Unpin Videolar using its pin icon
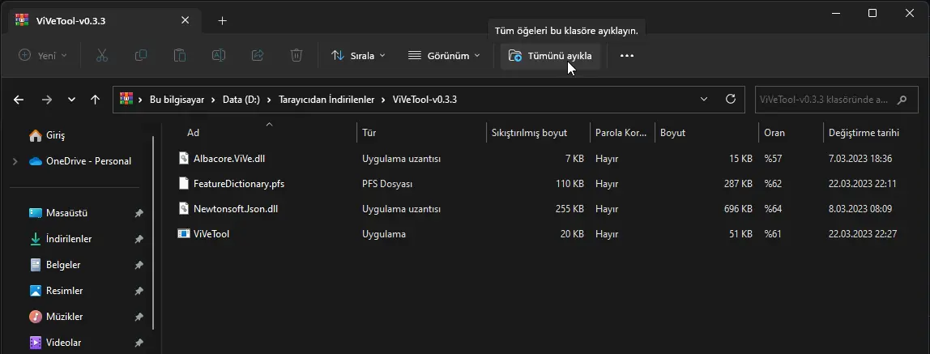This screenshot has width=930, height=354. pyautogui.click(x=139, y=343)
